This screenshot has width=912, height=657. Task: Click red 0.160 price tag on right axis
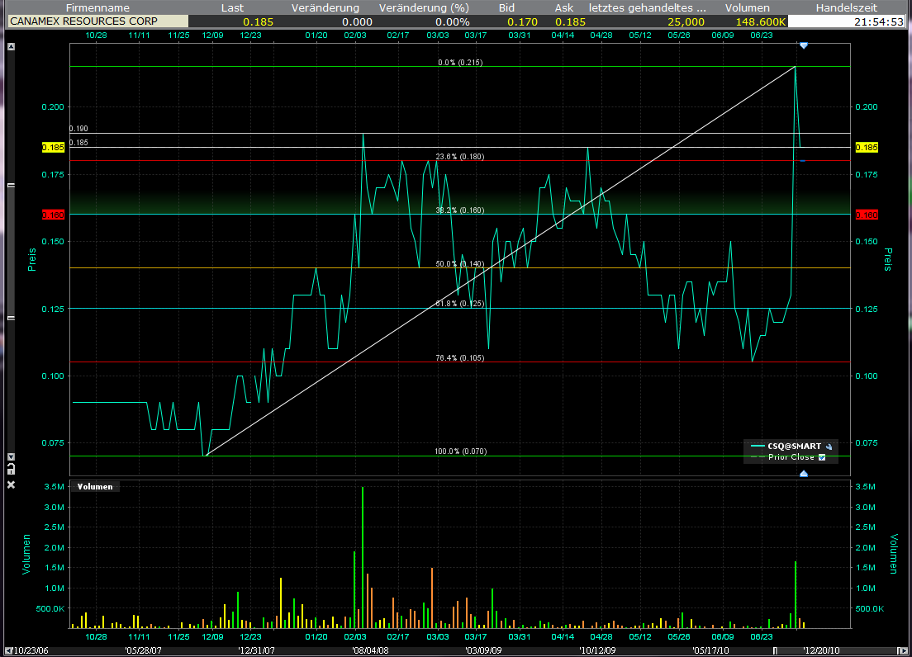tap(867, 215)
